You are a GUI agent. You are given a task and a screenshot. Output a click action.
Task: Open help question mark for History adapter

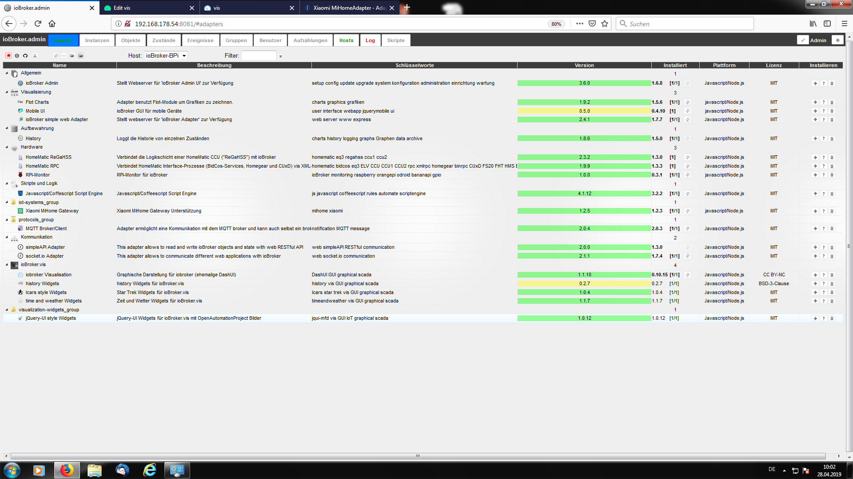823,139
